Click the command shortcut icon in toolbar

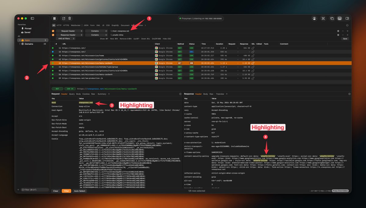pyautogui.click(x=323, y=19)
